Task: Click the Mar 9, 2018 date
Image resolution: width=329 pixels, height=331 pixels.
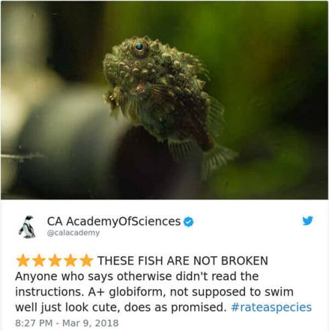Action: pos(90,323)
